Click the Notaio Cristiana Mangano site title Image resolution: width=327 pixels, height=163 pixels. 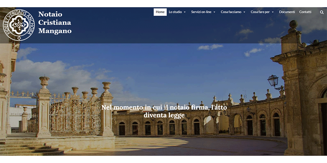(55, 23)
